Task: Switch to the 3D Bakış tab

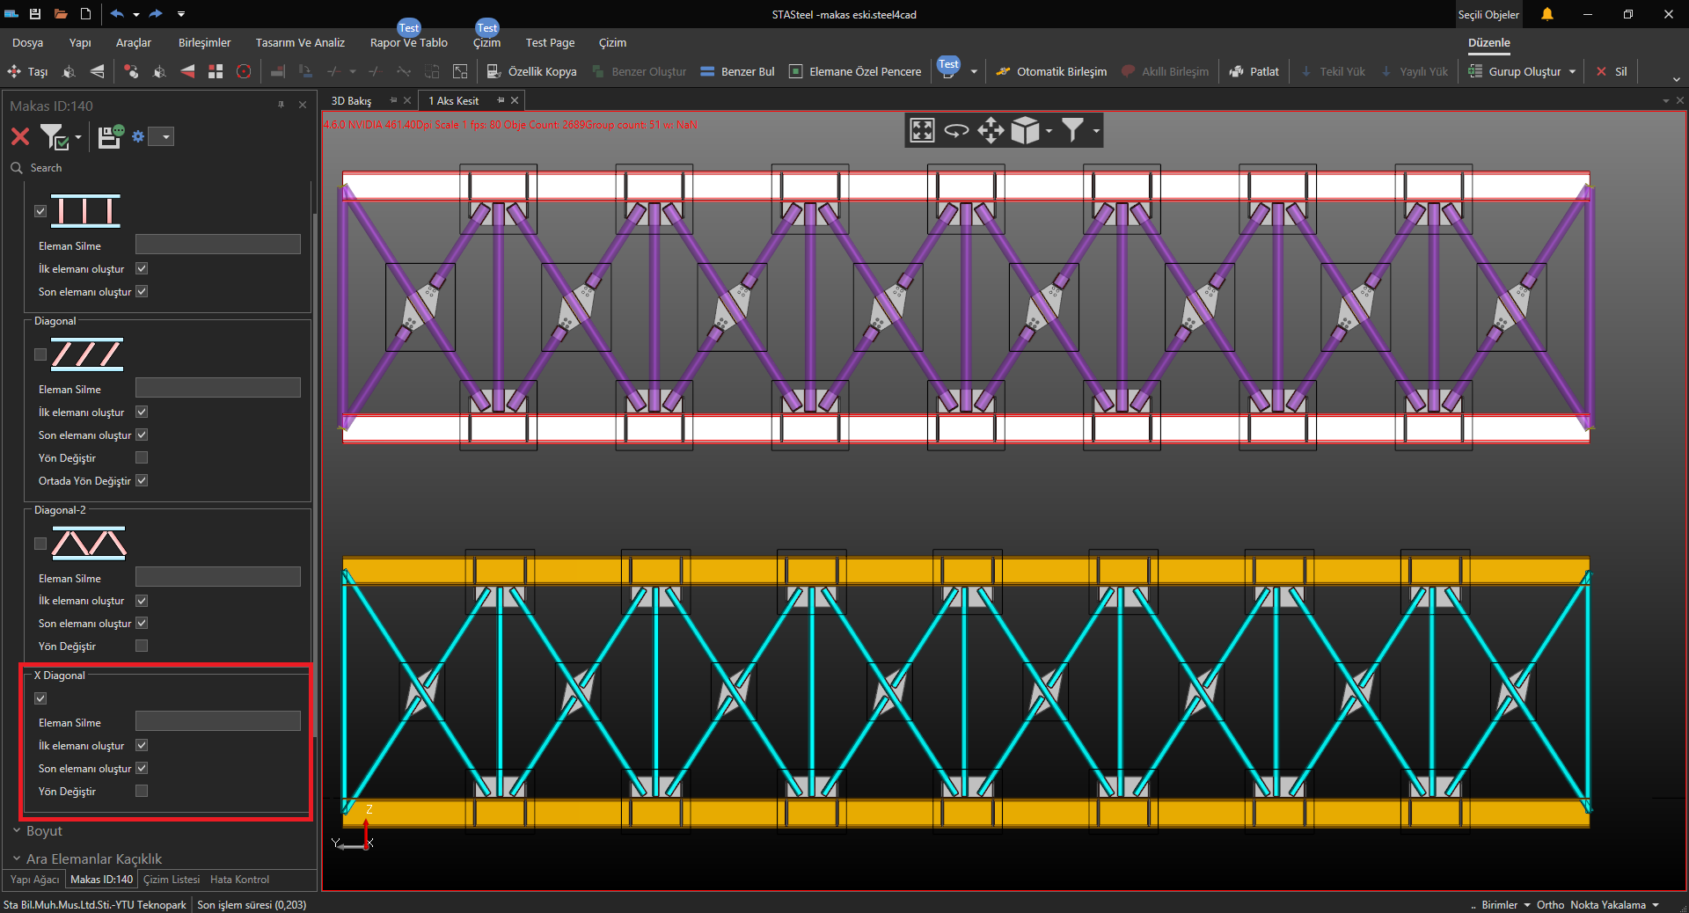Action: coord(351,100)
